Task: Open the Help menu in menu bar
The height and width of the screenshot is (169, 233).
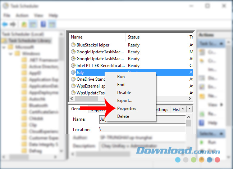Action: point(53,15)
